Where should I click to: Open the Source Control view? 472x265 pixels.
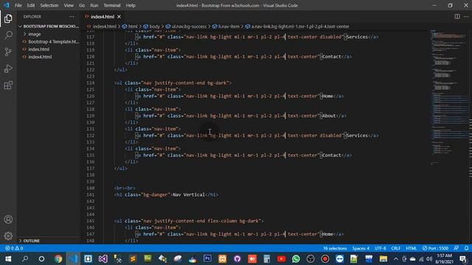tap(8, 52)
